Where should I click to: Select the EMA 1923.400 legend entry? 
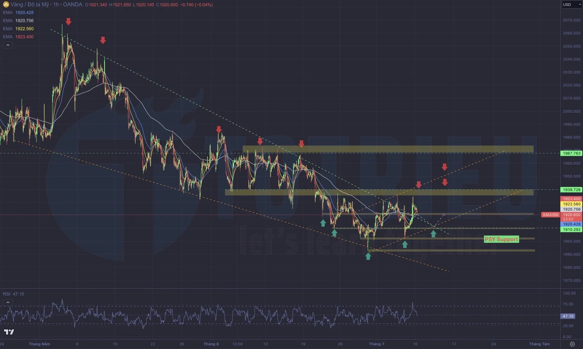point(18,37)
